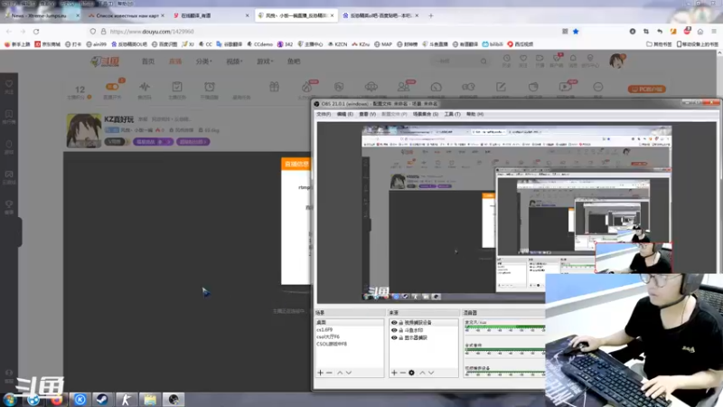723x407 pixels.
Task: Add a new source with the plus icon
Action: pyautogui.click(x=394, y=373)
